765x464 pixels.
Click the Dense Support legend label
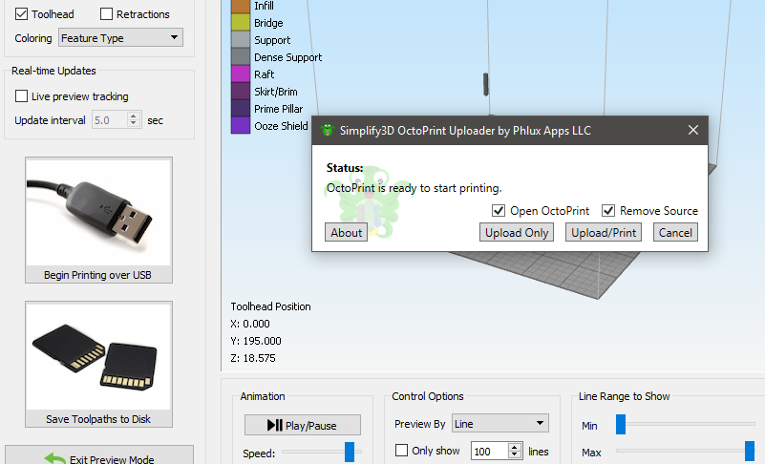pyautogui.click(x=287, y=57)
